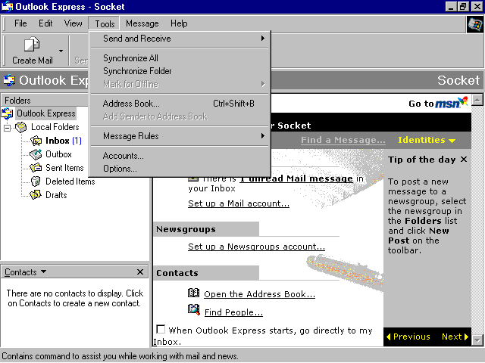Click the Folders pane header
The width and height of the screenshot is (485, 363).
click(45, 101)
